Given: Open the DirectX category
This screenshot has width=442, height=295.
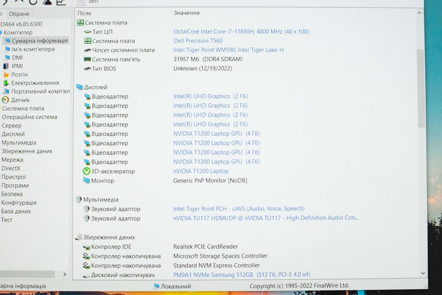Looking at the screenshot, I should (11, 169).
